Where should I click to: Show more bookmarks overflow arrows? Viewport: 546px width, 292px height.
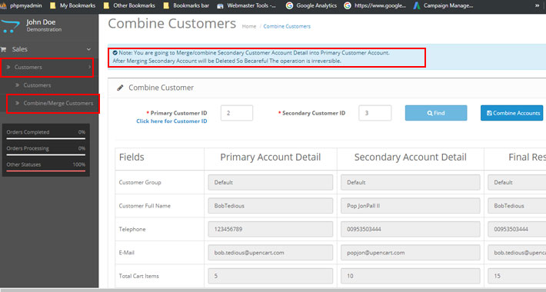[x=538, y=5]
